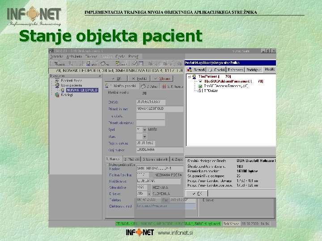Viewport: 322px width, 241px height.
Task: Click the red Shrani button
Action: pyautogui.click(x=162, y=79)
